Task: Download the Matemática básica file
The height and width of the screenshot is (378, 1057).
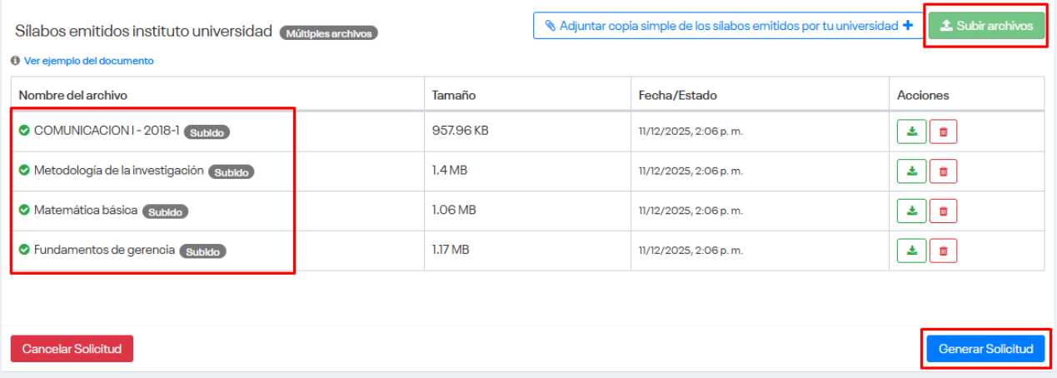Action: pos(911,211)
